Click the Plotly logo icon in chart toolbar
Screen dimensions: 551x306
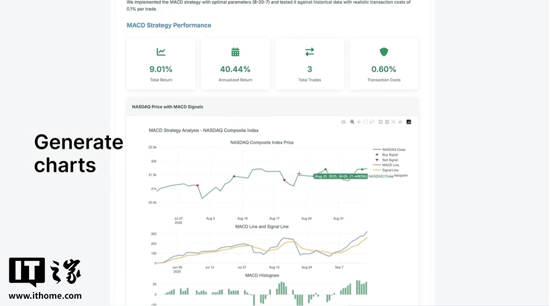click(409, 122)
